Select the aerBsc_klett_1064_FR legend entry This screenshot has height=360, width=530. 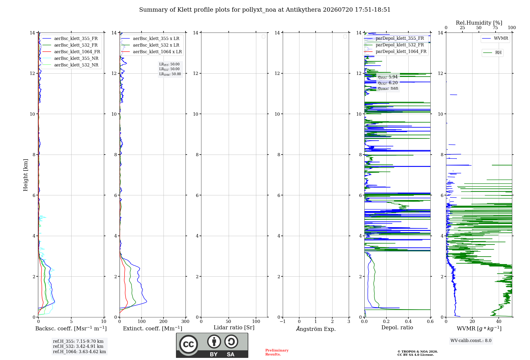tap(71, 52)
